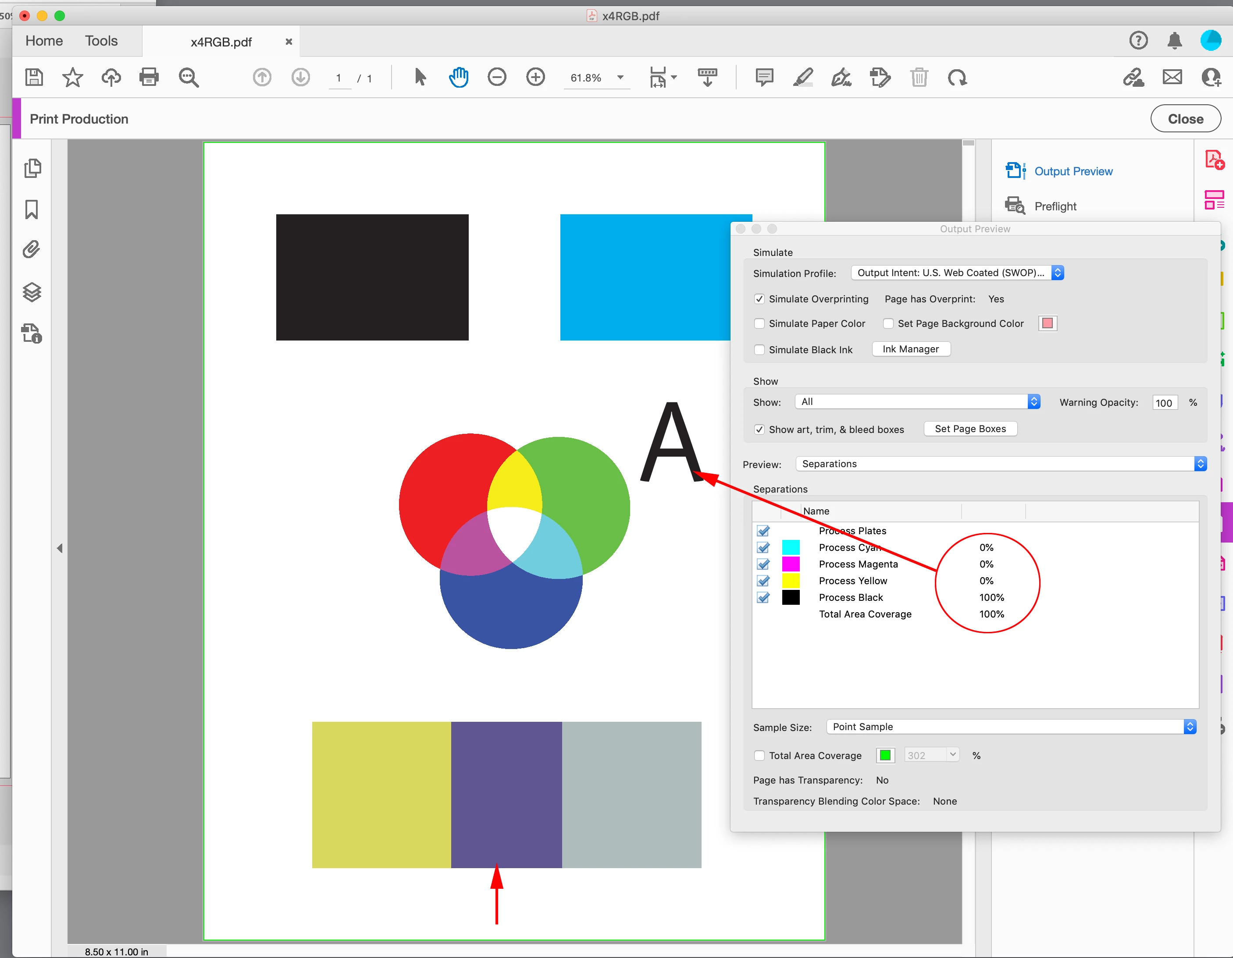Open the Layers panel icon

point(32,292)
